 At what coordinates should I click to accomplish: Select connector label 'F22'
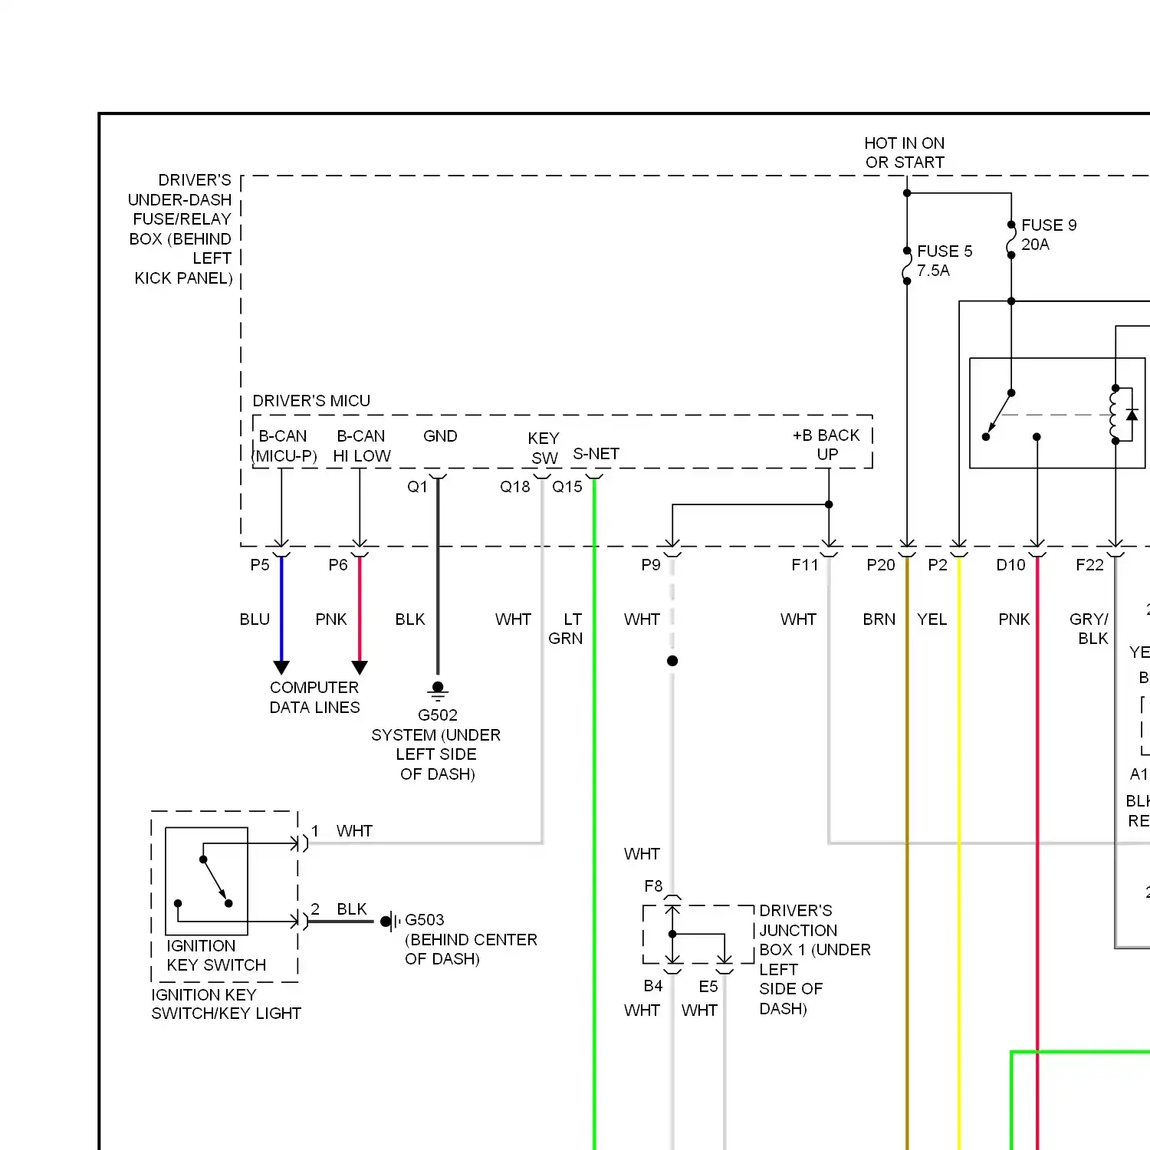(x=1089, y=565)
